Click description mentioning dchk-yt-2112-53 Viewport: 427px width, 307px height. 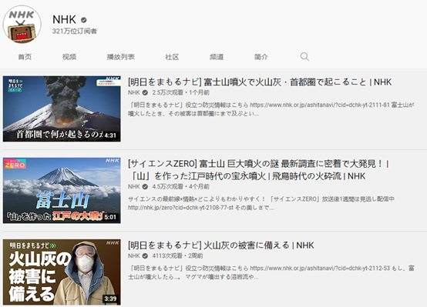click(x=271, y=272)
